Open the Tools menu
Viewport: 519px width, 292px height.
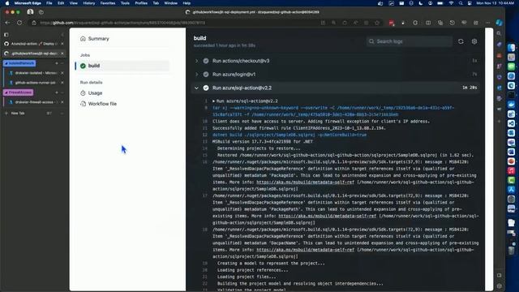125,3
